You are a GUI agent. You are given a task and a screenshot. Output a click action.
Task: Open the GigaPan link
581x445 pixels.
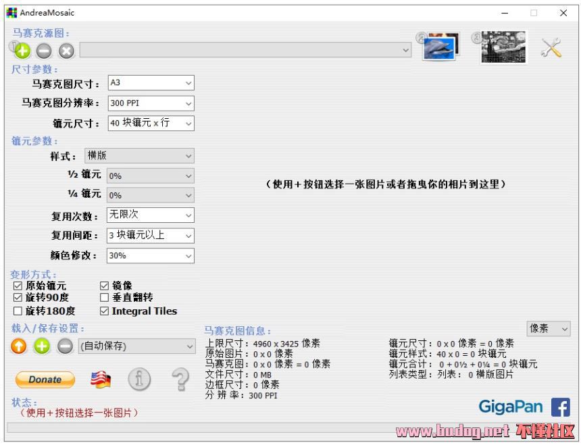511,407
